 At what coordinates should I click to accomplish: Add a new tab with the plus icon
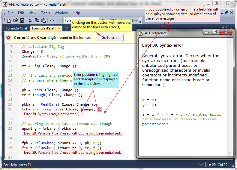pos(66,28)
